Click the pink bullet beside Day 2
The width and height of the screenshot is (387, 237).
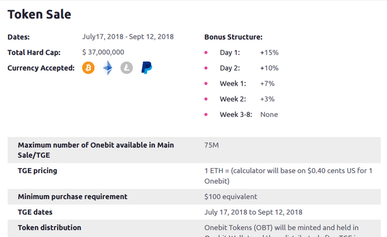[x=206, y=68]
